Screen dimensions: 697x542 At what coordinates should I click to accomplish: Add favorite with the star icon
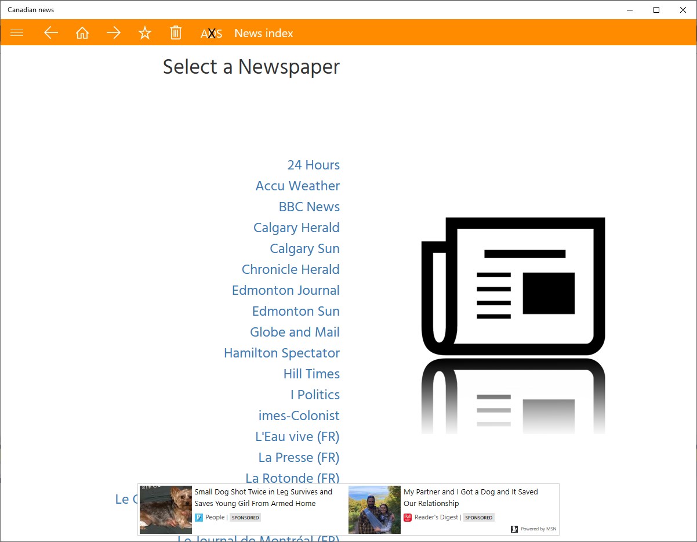point(145,33)
